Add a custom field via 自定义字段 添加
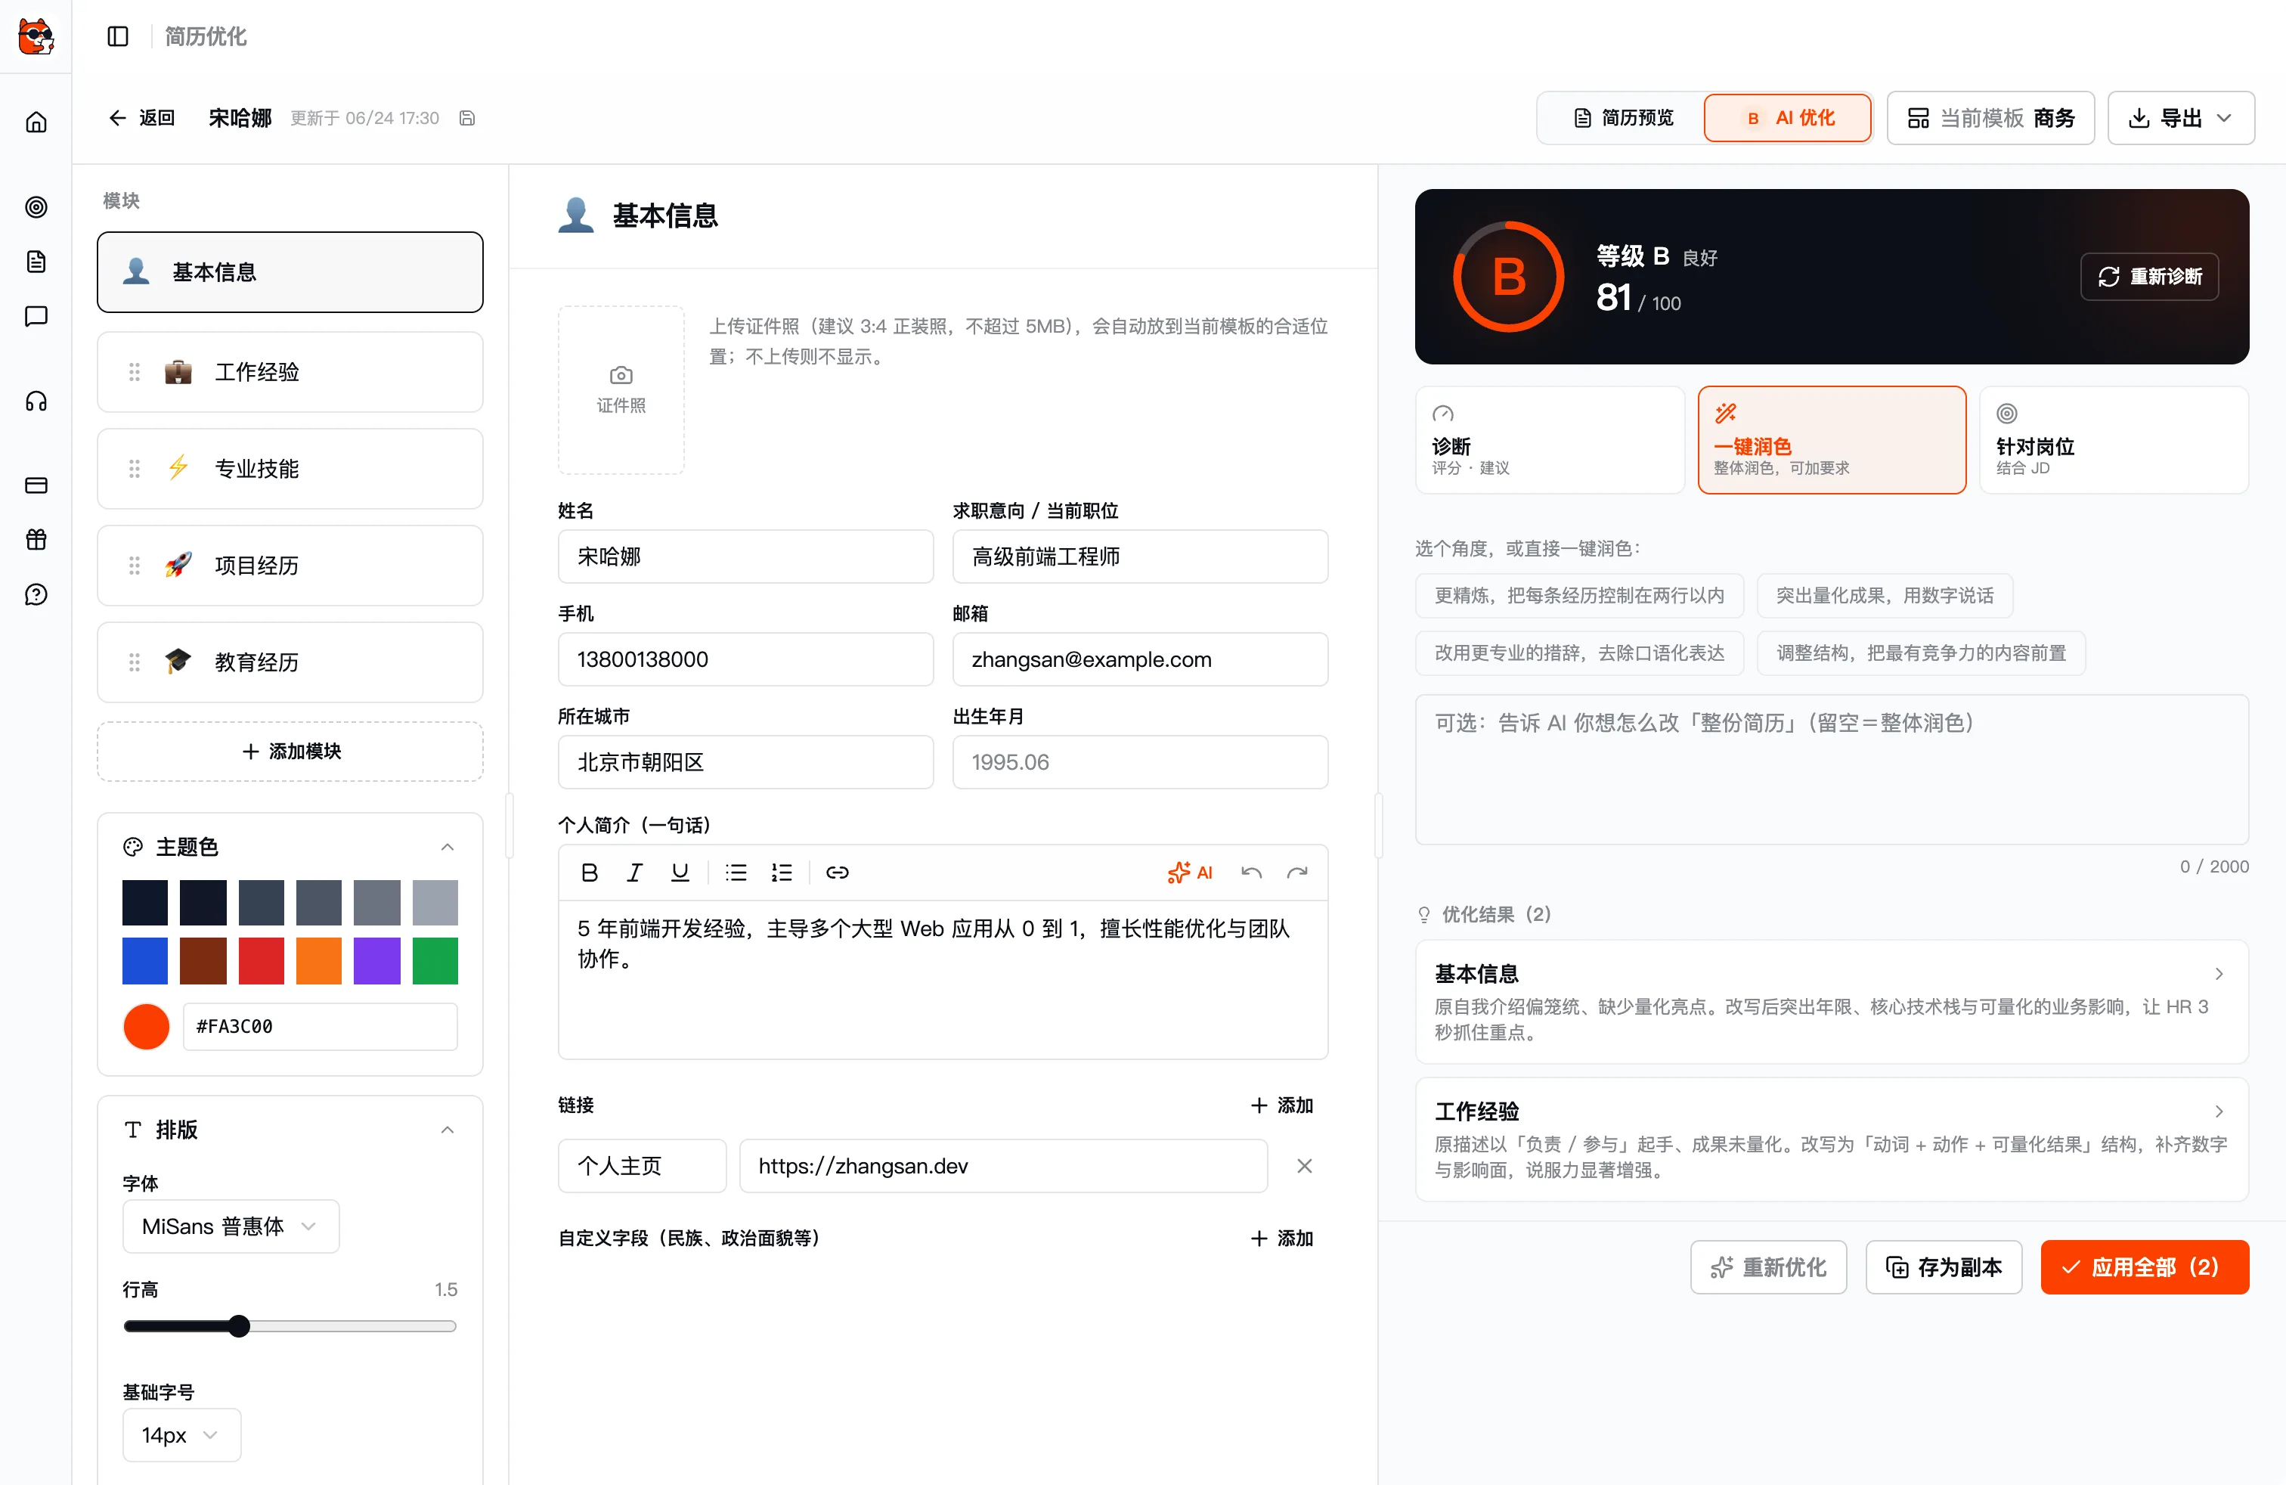This screenshot has width=2286, height=1485. pos(1282,1239)
